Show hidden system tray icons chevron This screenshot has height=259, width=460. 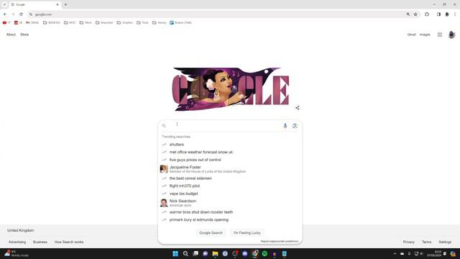(x=395, y=254)
